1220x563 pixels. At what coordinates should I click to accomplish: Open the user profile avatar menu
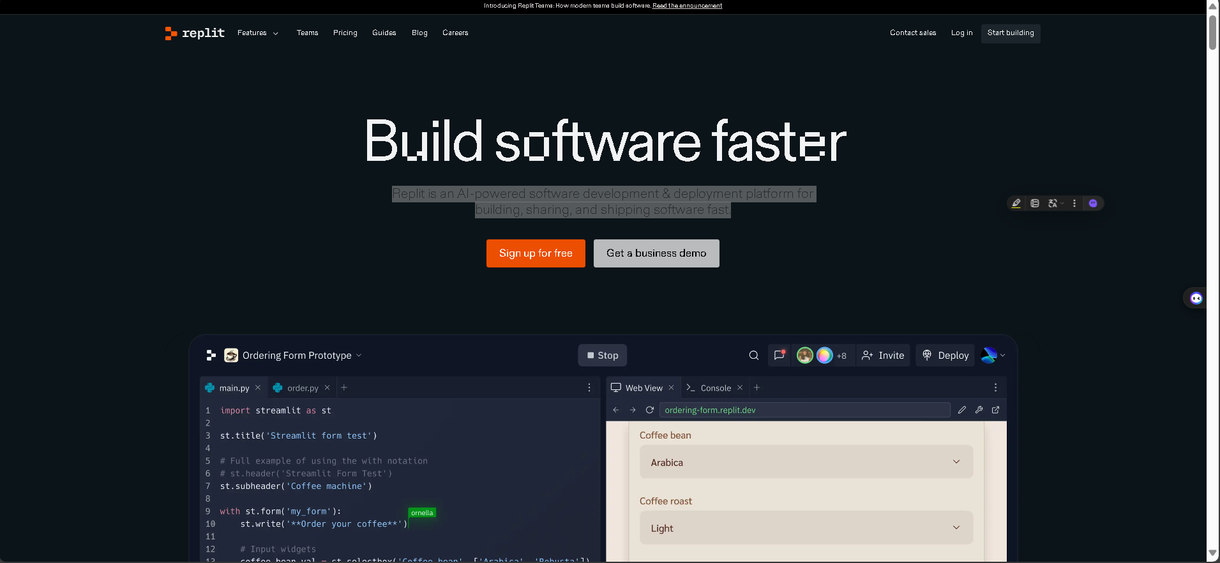[993, 356]
